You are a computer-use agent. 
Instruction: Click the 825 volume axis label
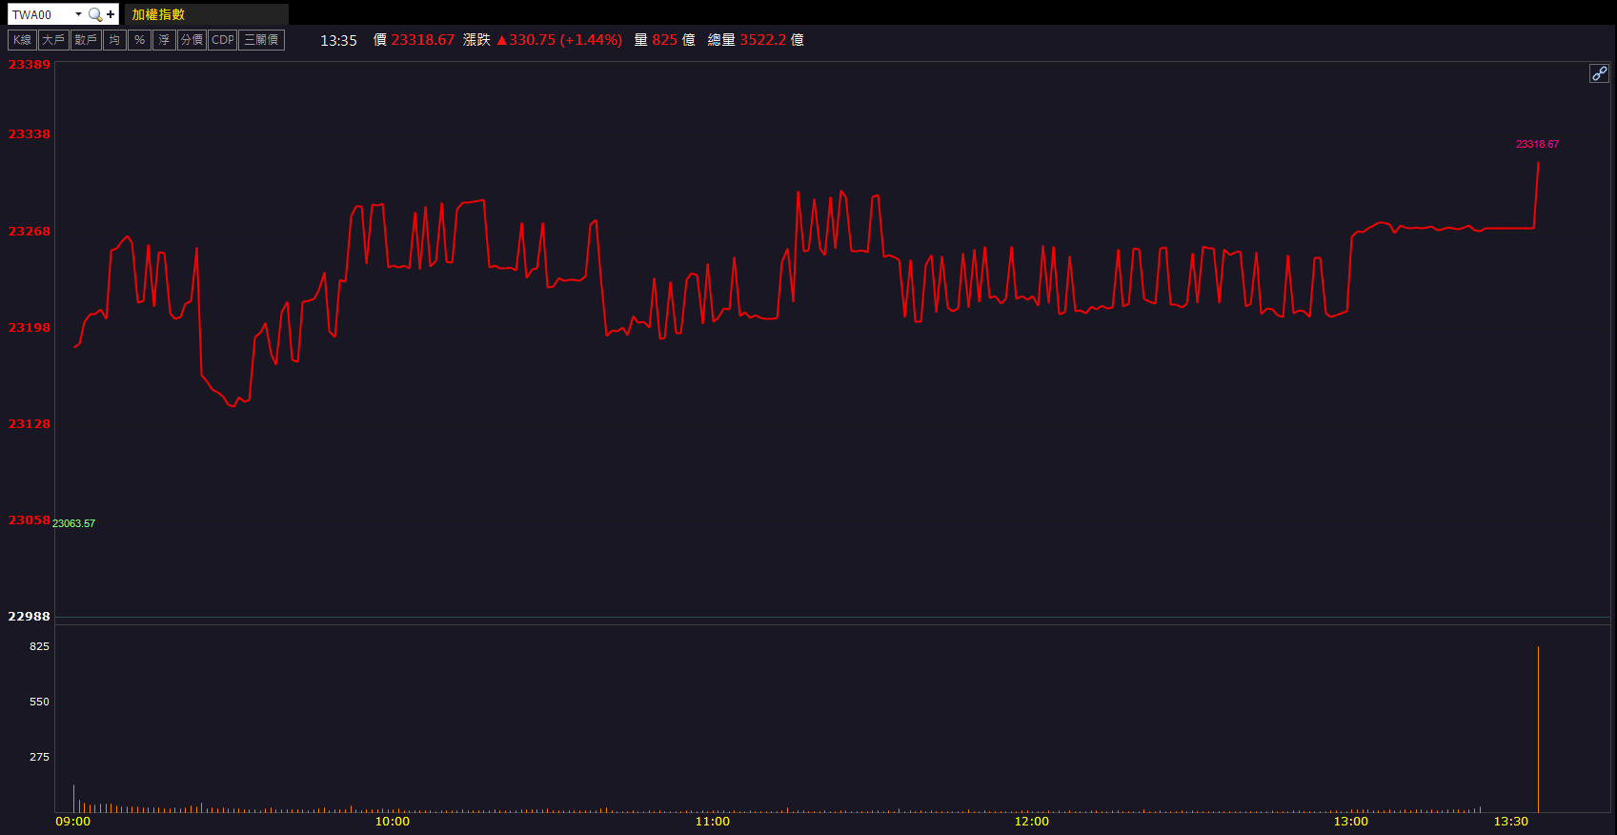pos(39,646)
